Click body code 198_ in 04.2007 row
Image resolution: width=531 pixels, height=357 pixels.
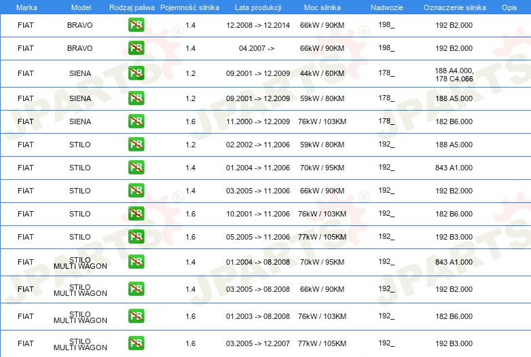(x=386, y=48)
